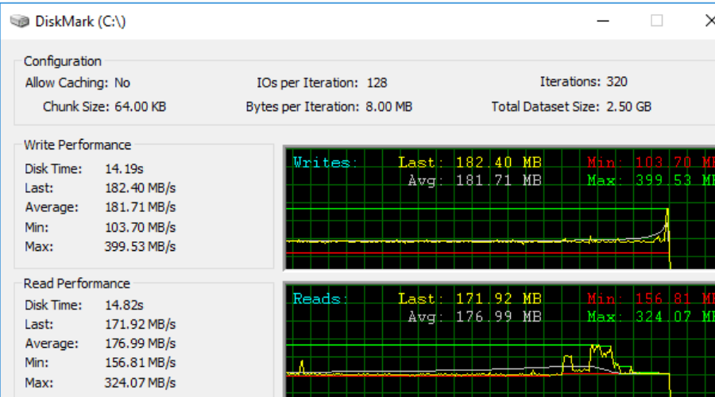Click the yellow Last 182.40 MB graph readout
Screen dimensions: 715x397
coord(470,162)
